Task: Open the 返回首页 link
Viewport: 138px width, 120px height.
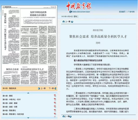Action: click(x=122, y=12)
